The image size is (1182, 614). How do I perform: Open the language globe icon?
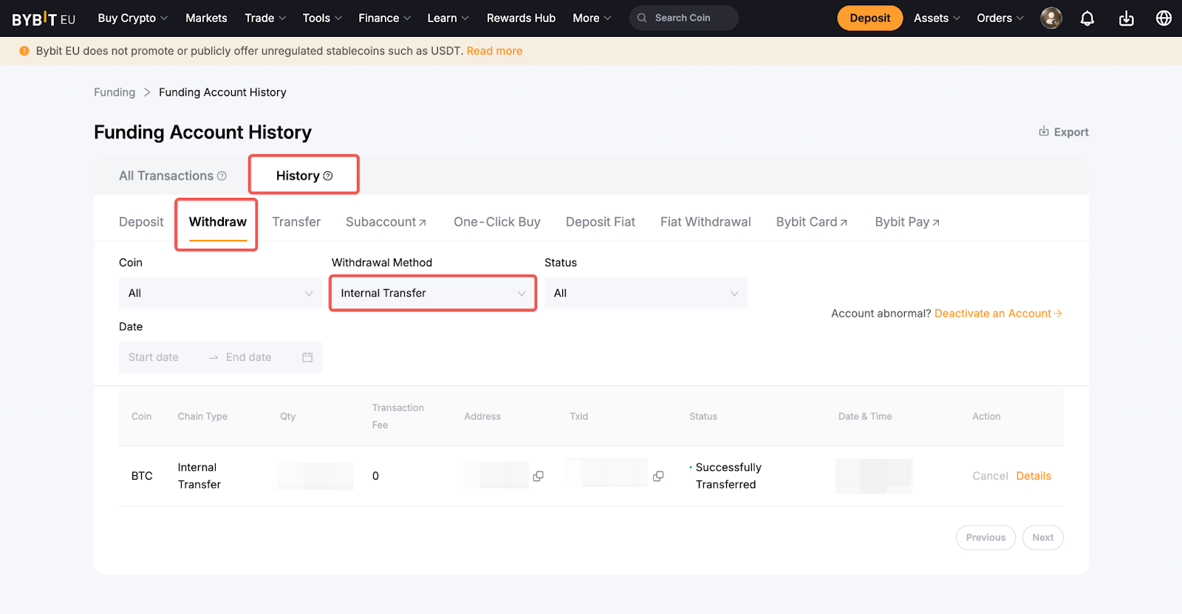(x=1164, y=18)
